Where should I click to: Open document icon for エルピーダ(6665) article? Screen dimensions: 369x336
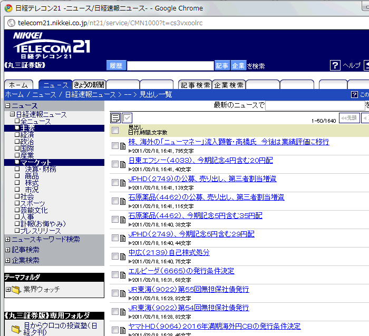click(123, 275)
